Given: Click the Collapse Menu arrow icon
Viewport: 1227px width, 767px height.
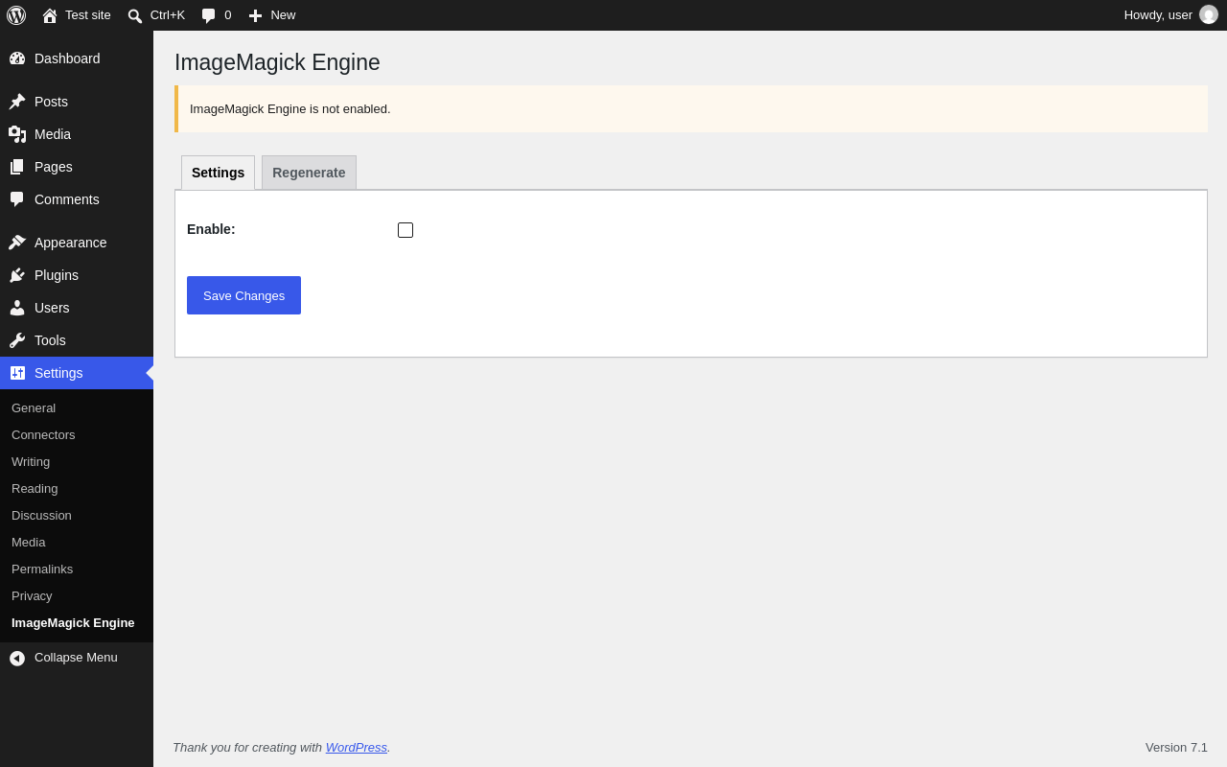Looking at the screenshot, I should coord(17,658).
